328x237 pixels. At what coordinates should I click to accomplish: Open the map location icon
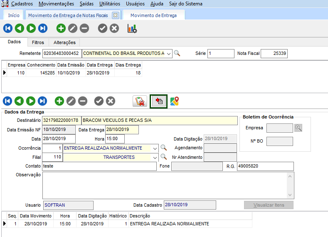175,101
